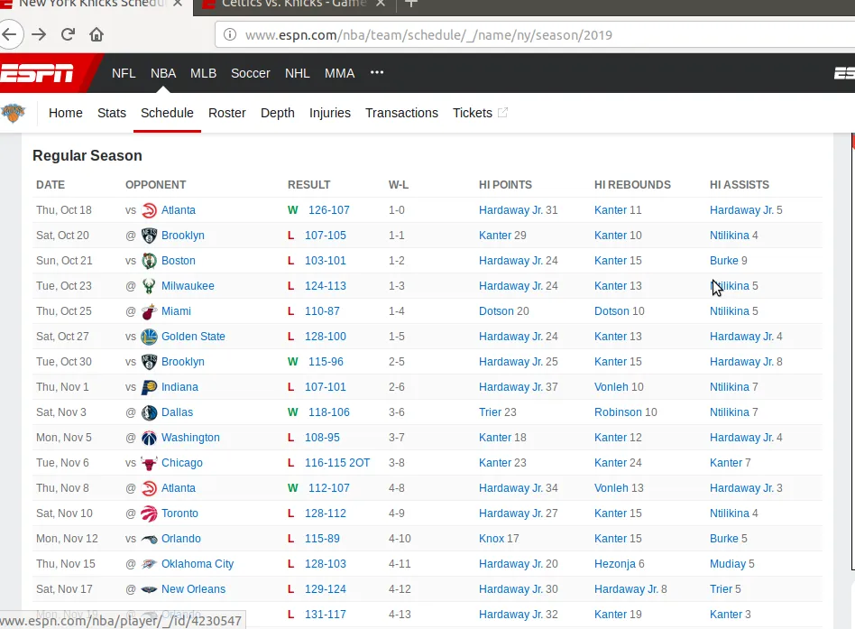The height and width of the screenshot is (629, 855).
Task: Open Milwaukee team link
Action: pos(188,286)
